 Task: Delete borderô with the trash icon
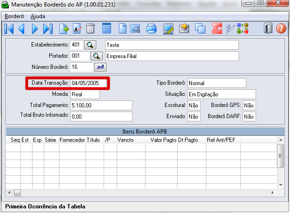coord(90,29)
